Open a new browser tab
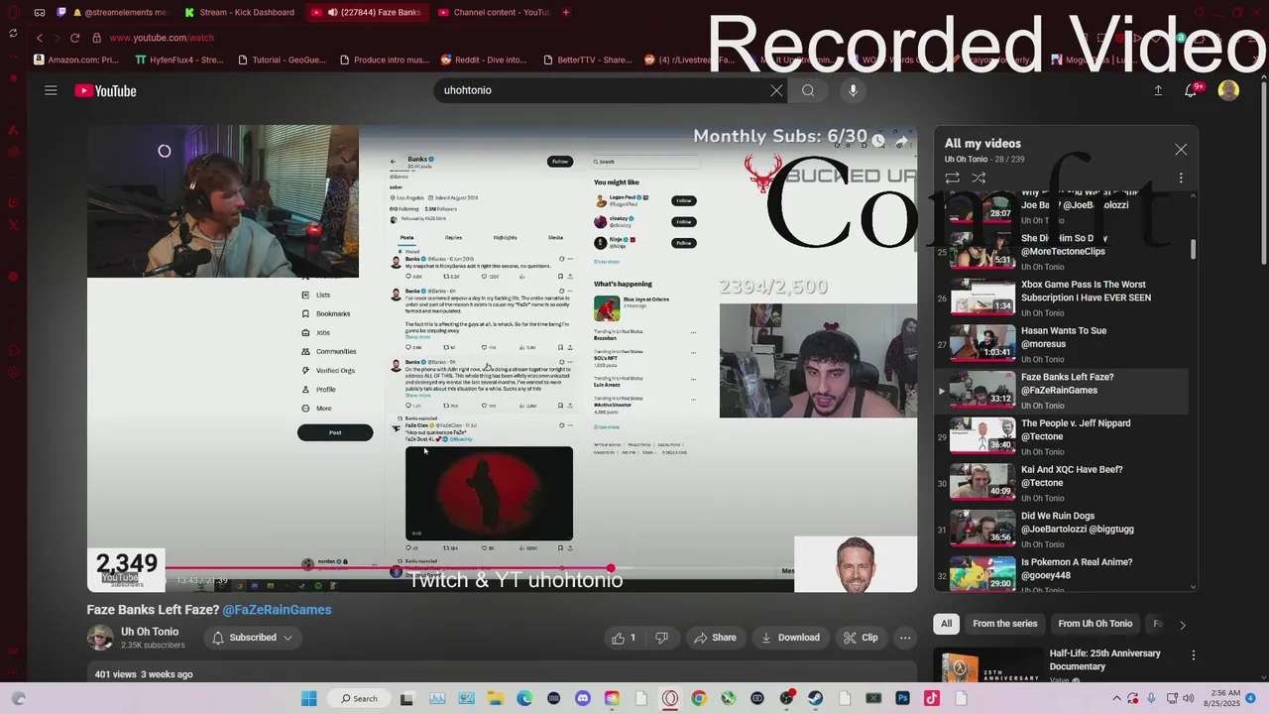Viewport: 1269px width, 714px height. click(x=566, y=12)
